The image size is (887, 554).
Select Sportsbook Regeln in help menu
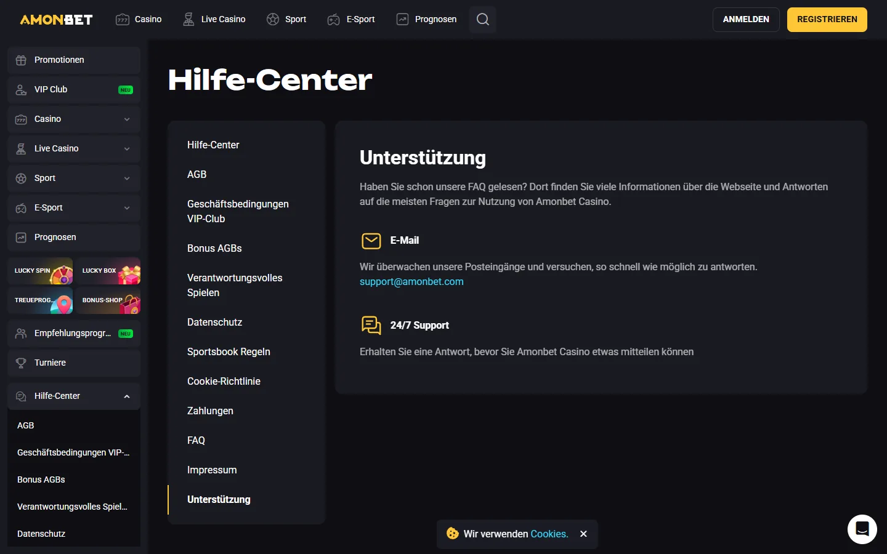229,351
